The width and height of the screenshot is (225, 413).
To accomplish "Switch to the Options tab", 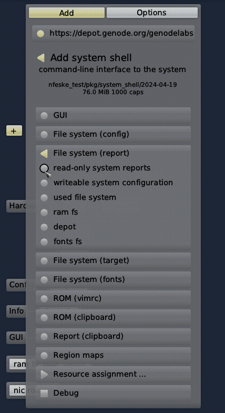I will coord(152,13).
